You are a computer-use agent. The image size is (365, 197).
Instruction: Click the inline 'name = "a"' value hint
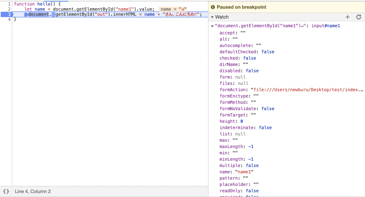[x=174, y=9]
